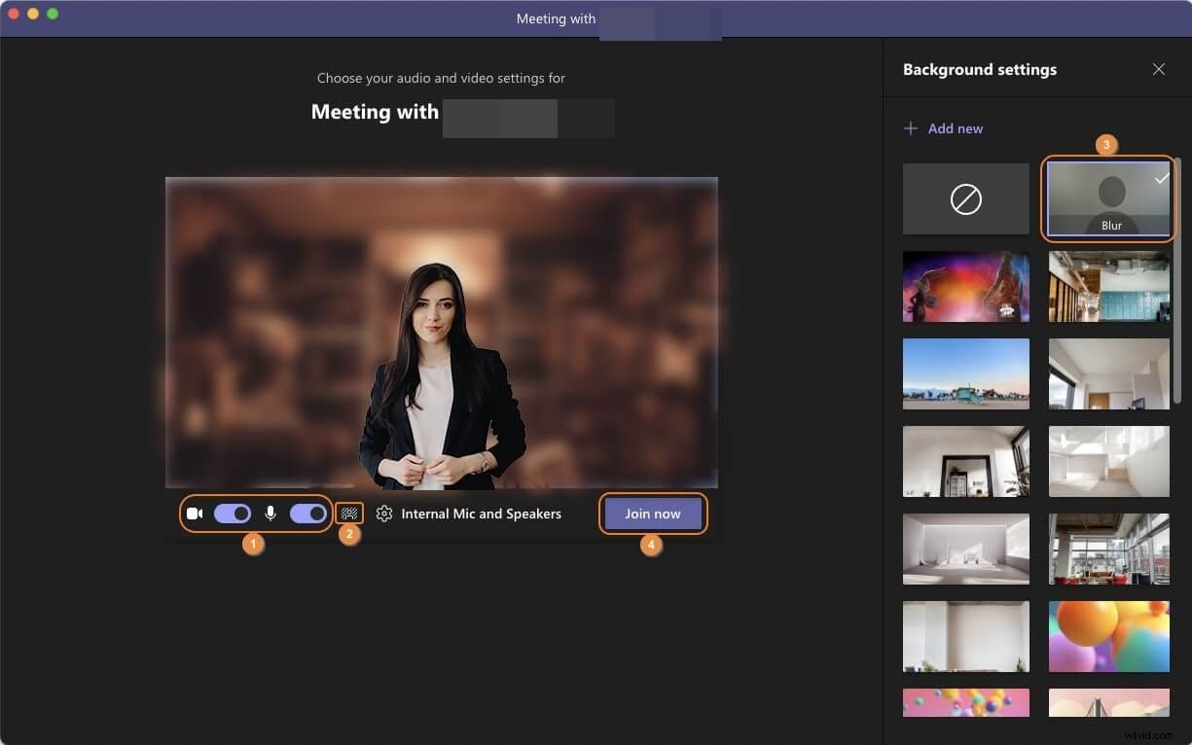Pick the beach scene background

tap(965, 373)
